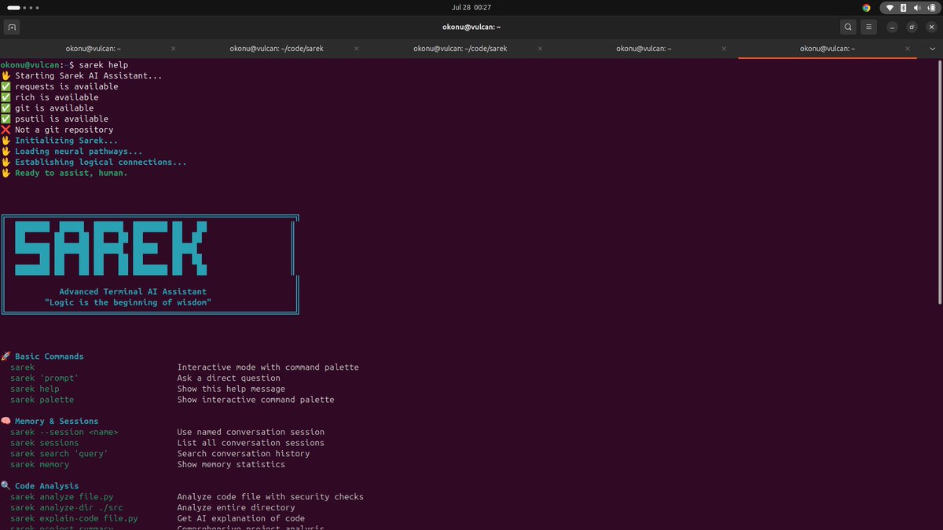Click the Bluetooth icon in system tray

904,7
